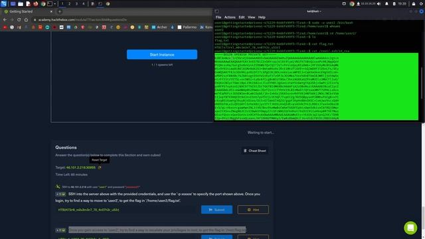The width and height of the screenshot is (425, 239).
Task: Open the terminal File menu
Action: (218, 17)
